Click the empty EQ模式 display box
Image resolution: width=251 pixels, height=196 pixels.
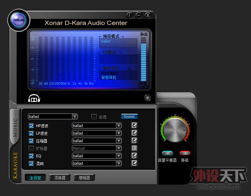(118, 59)
